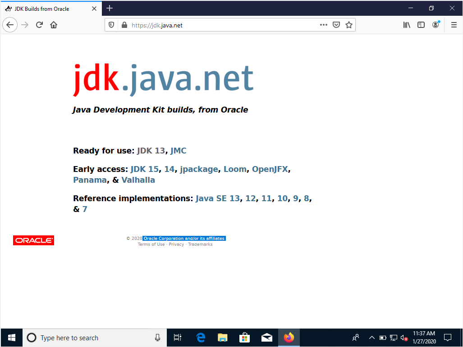463x347 pixels.
Task: Reload the current page
Action: (39, 25)
